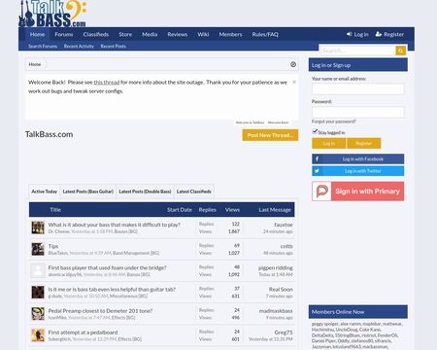This screenshot has width=437, height=350.
Task: Click last poster 'pigpen ridding'
Action: (x=276, y=267)
